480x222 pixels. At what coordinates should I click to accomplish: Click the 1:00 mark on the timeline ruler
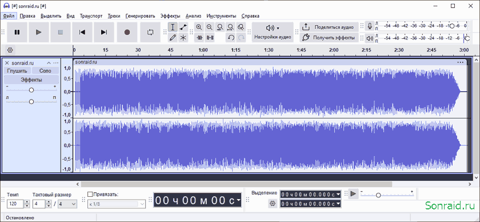(x=203, y=50)
